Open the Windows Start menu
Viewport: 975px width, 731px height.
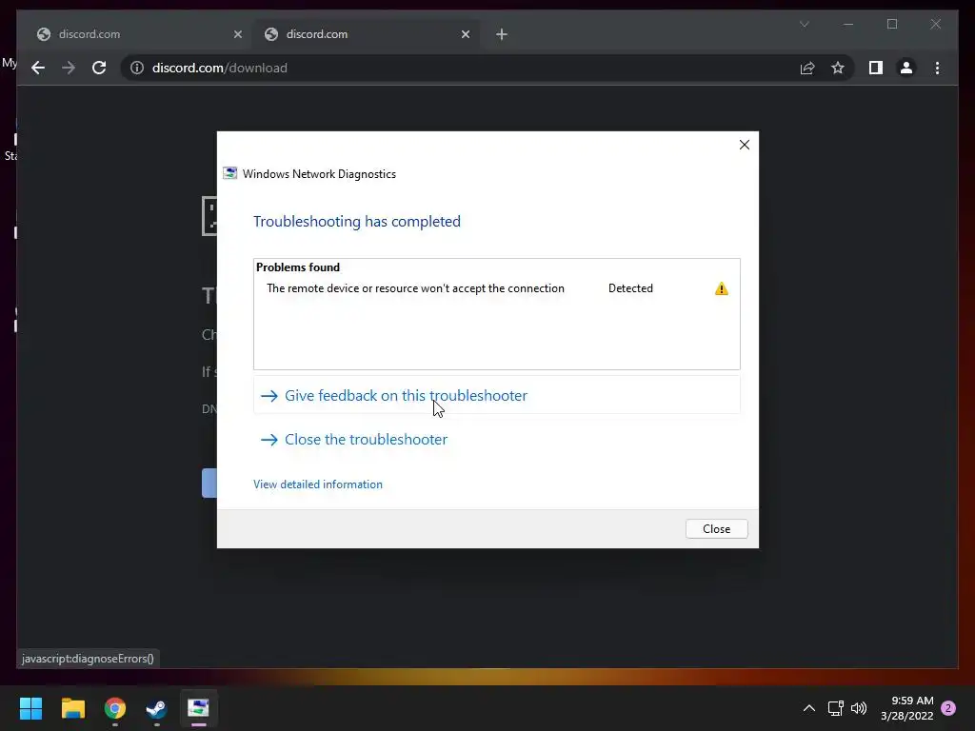pyautogui.click(x=30, y=708)
